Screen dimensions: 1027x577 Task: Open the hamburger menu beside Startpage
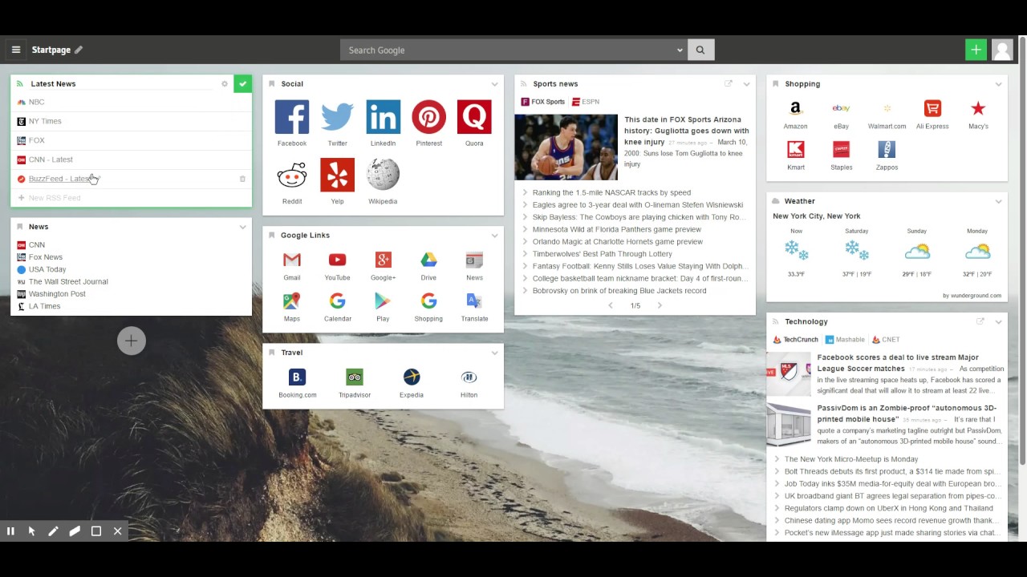(x=15, y=50)
